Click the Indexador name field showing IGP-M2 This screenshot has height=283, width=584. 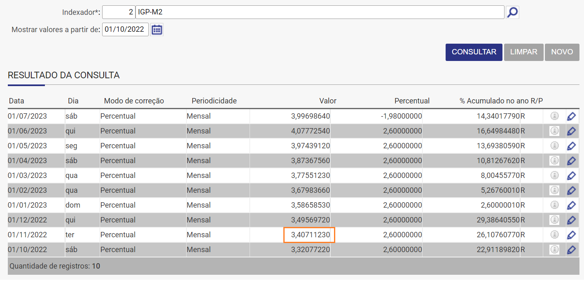320,12
